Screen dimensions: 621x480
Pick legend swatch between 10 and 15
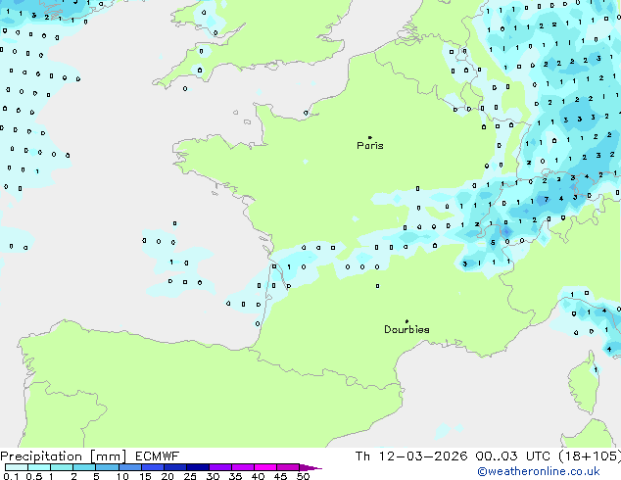tap(130, 467)
